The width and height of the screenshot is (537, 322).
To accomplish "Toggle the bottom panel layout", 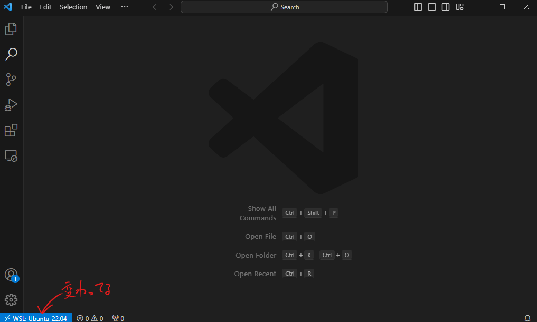I will [432, 7].
